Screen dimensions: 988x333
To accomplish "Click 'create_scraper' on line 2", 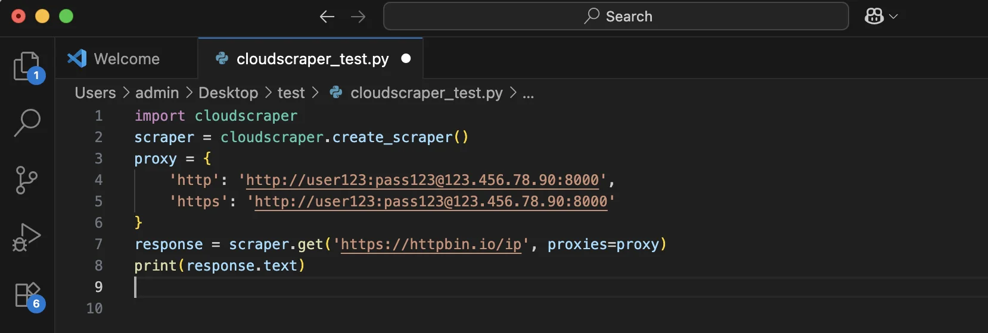I will (x=393, y=137).
